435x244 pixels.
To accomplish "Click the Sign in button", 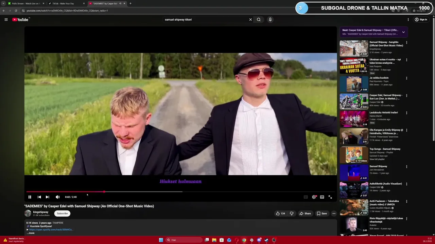I will tap(421, 20).
